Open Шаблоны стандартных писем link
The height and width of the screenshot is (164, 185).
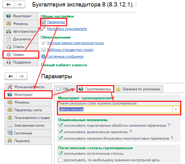pyautogui.click(x=70, y=50)
